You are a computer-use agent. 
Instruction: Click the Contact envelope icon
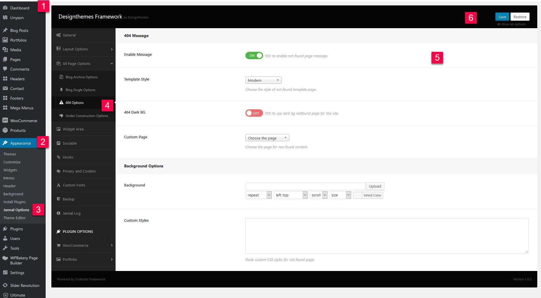[x=5, y=88]
